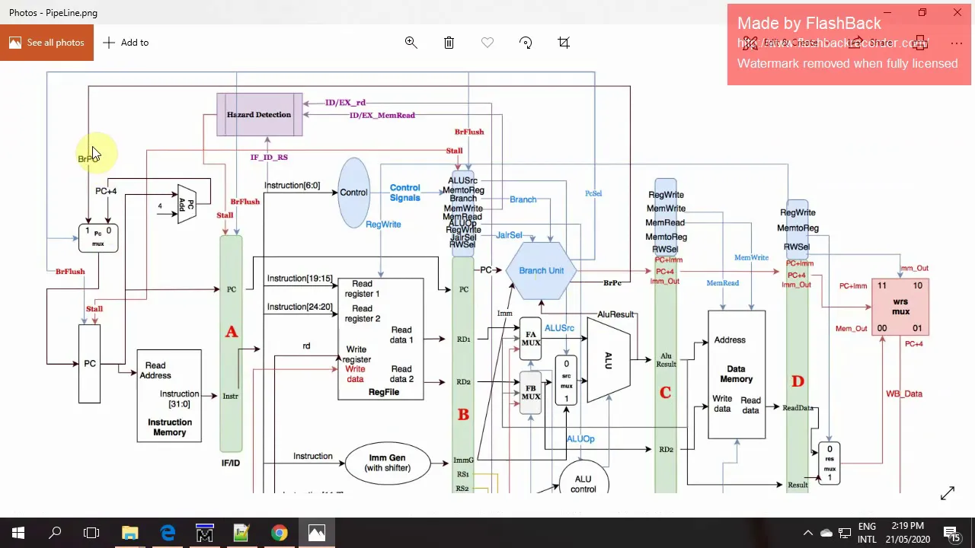Open Task View from the taskbar

(91, 533)
